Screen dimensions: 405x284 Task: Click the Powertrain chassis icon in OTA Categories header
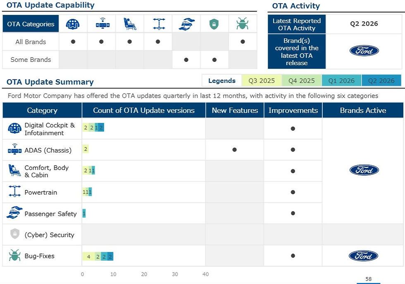(x=159, y=24)
